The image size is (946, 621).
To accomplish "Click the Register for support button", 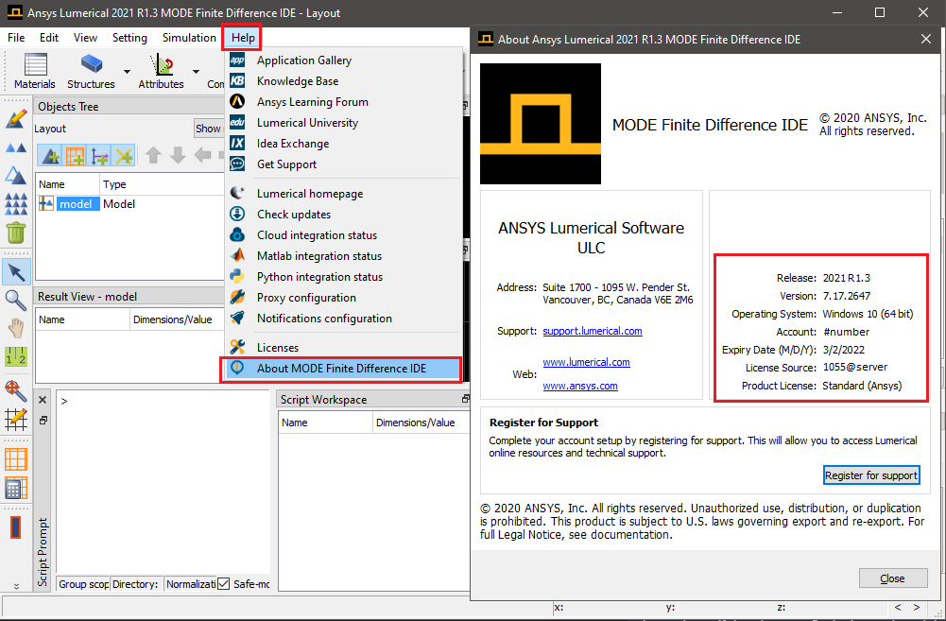I will pos(870,475).
